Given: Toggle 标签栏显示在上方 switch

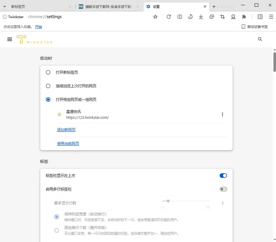Looking at the screenshot, I should click(x=223, y=175).
